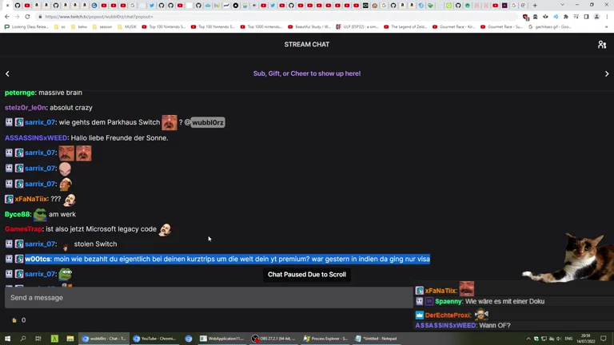Switch to OBS 27.2.1 taskbar window

273,339
